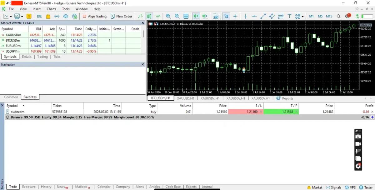
Task: Open the MetaEditor IDE icon
Action: (39, 16)
